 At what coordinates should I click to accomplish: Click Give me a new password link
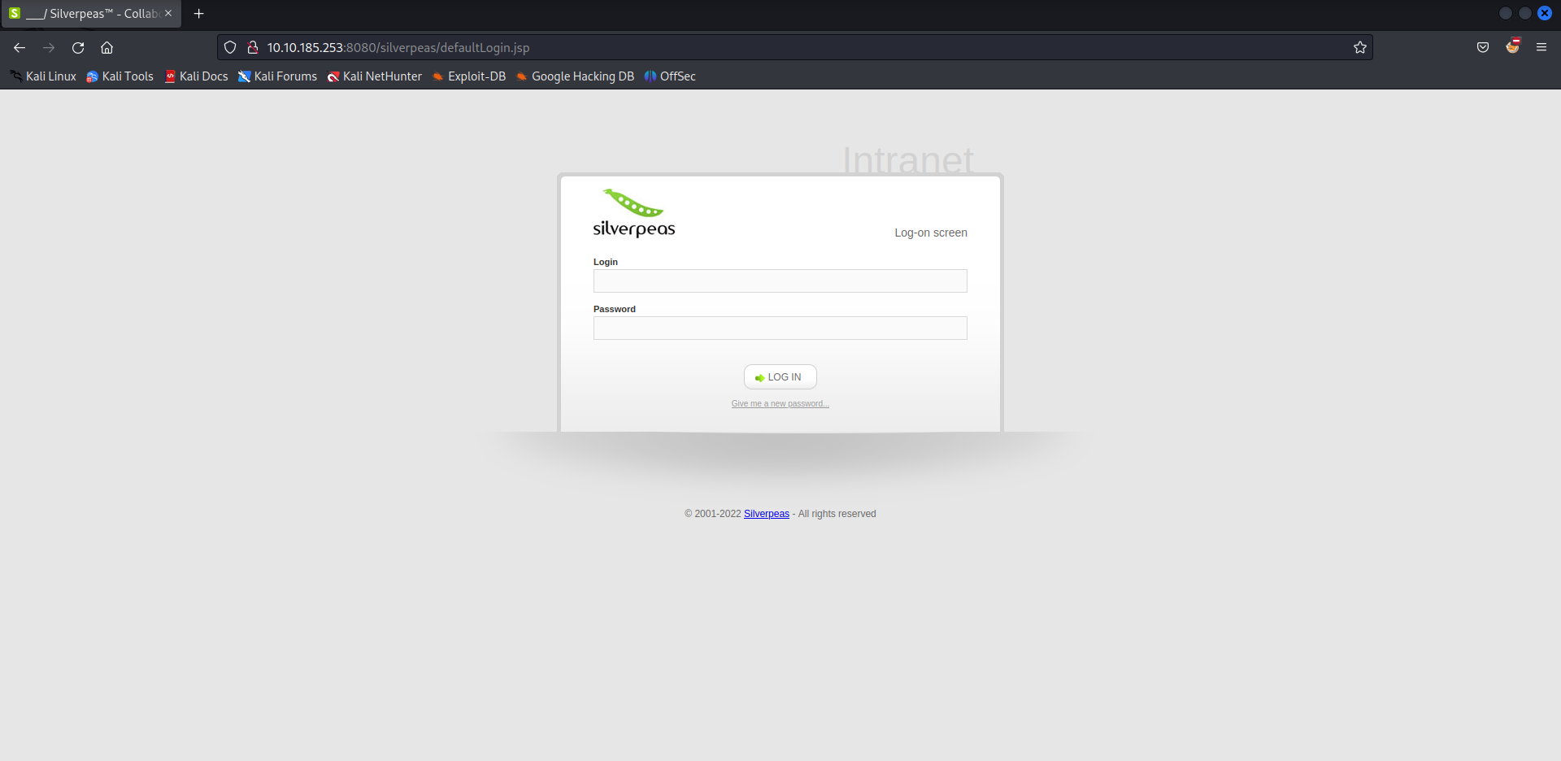(780, 404)
